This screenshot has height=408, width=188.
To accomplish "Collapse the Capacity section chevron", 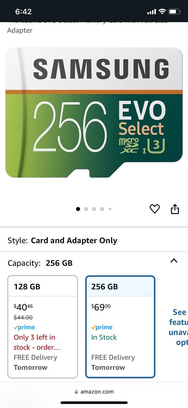I will point(174,261).
